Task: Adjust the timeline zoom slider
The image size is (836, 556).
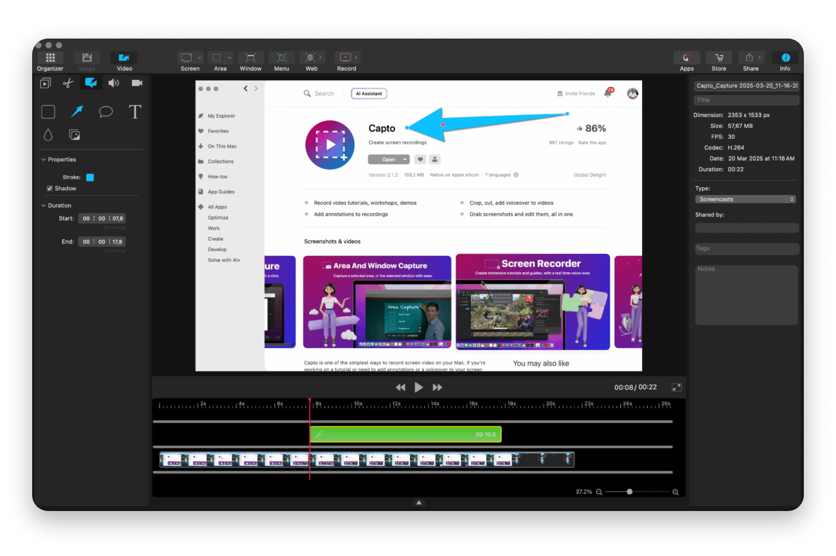Action: pos(630,492)
